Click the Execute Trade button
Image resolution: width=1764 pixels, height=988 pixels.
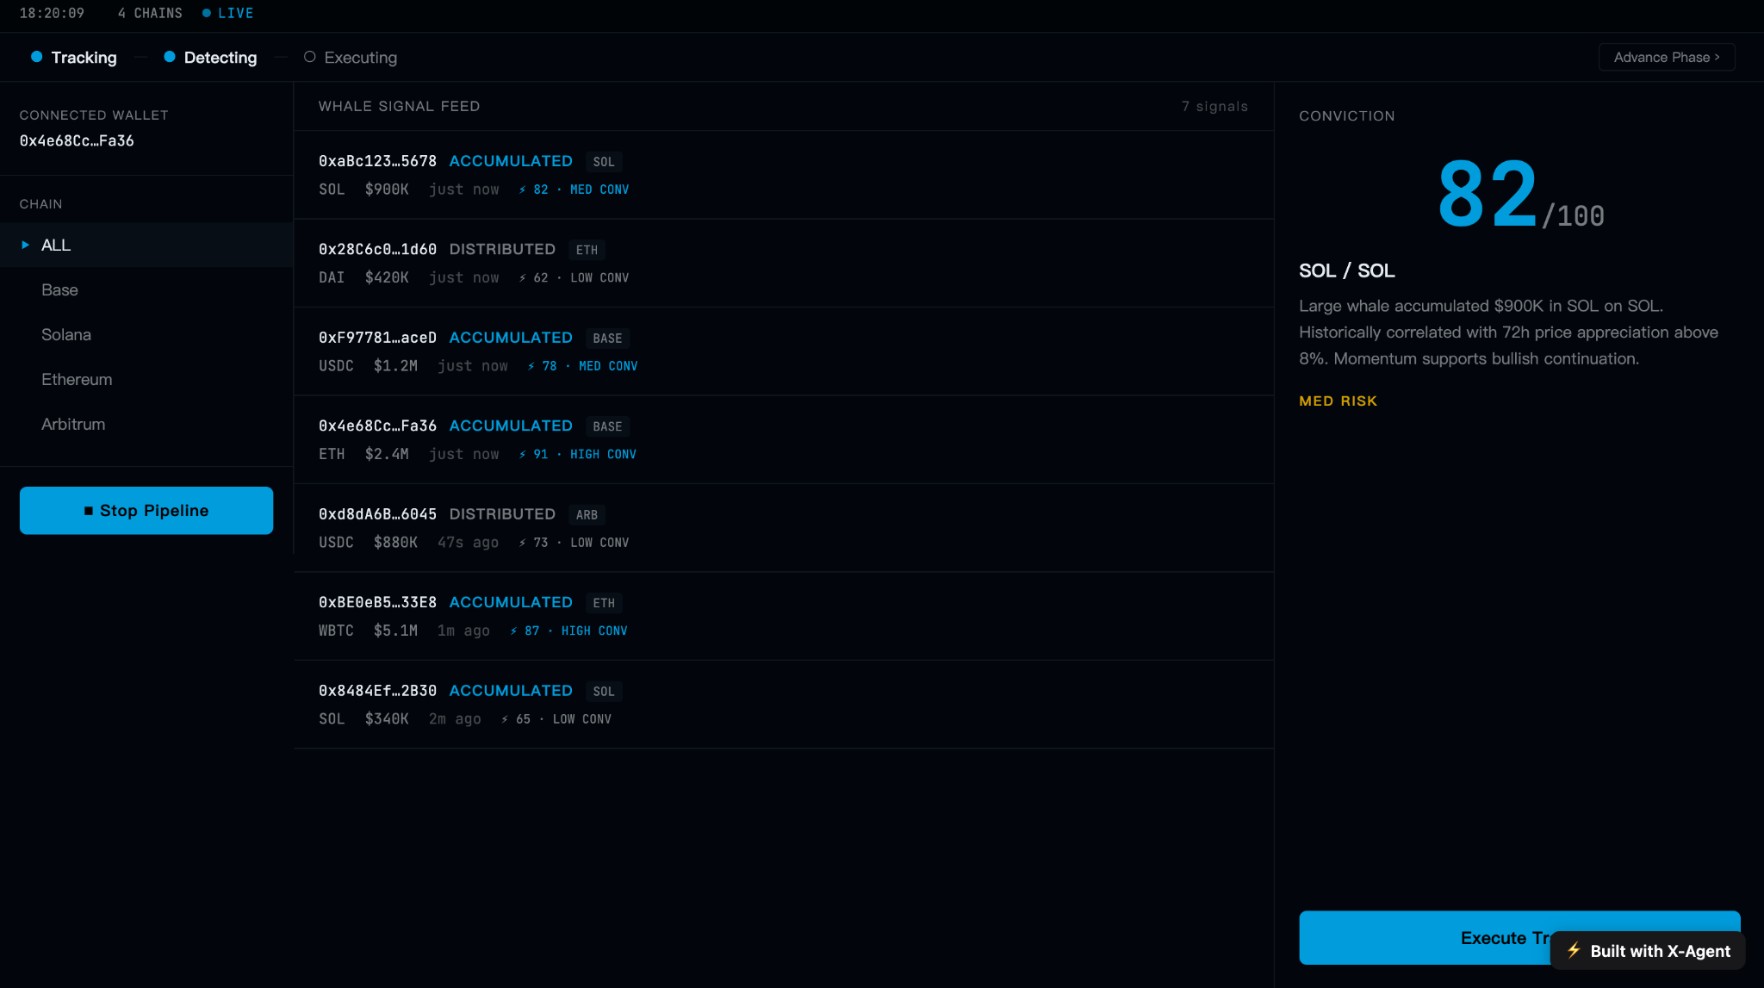point(1519,937)
